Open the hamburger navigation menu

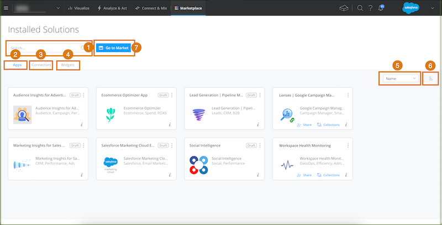[x=6, y=8]
